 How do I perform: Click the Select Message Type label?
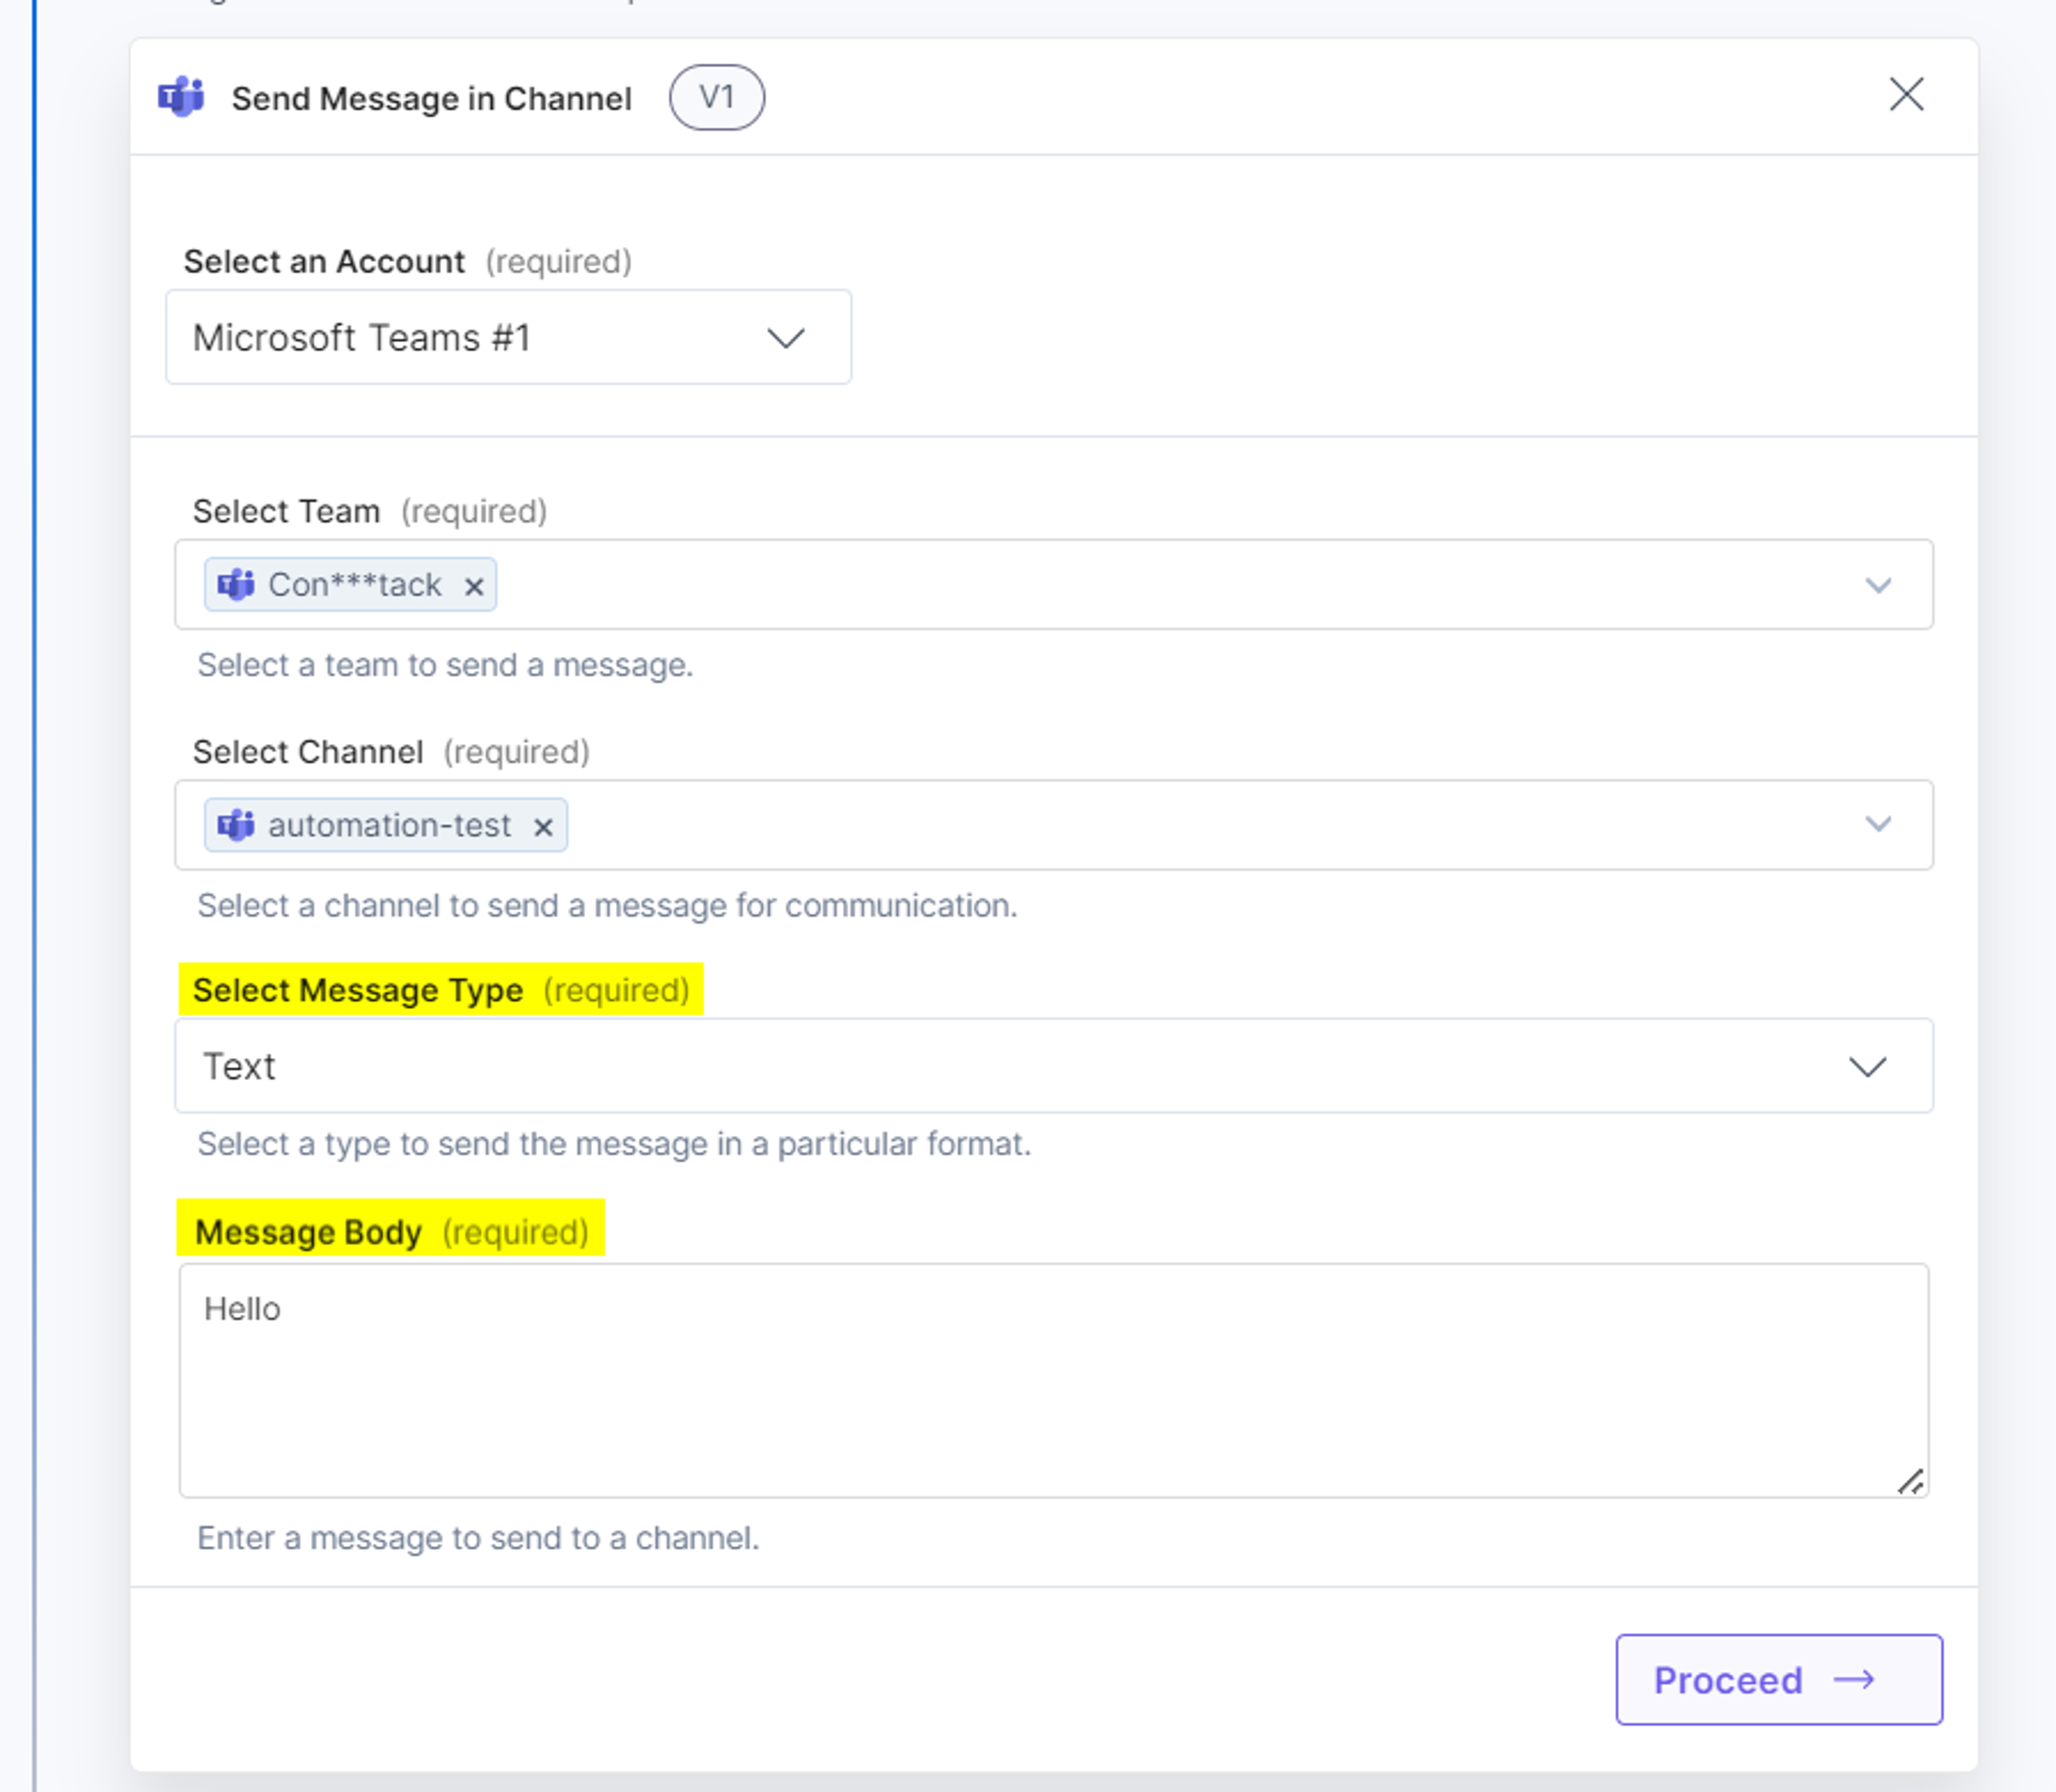click(x=358, y=990)
